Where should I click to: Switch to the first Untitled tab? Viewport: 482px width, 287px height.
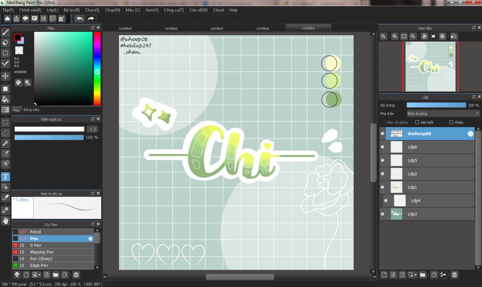tap(125, 28)
